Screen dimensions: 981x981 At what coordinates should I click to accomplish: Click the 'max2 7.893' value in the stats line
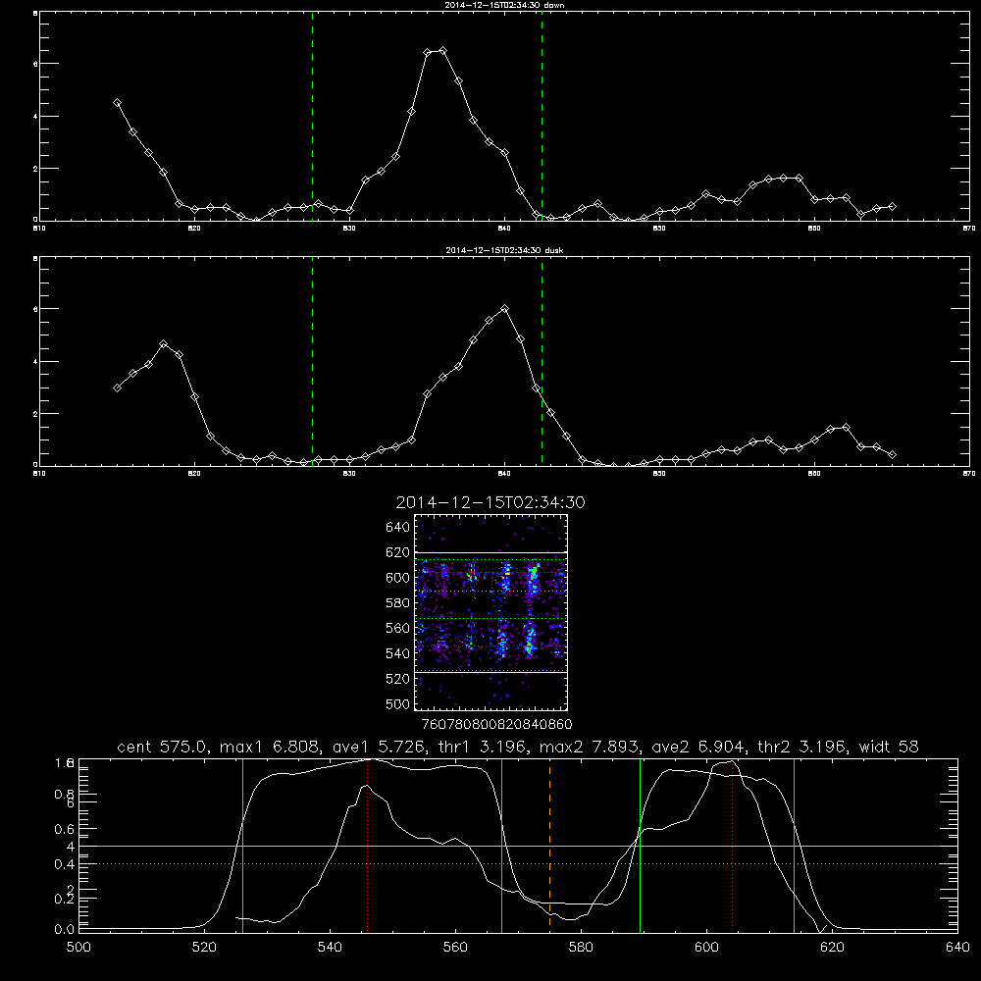click(588, 747)
